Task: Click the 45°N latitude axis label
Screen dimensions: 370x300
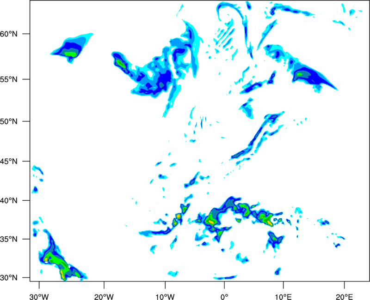Action: [9, 161]
